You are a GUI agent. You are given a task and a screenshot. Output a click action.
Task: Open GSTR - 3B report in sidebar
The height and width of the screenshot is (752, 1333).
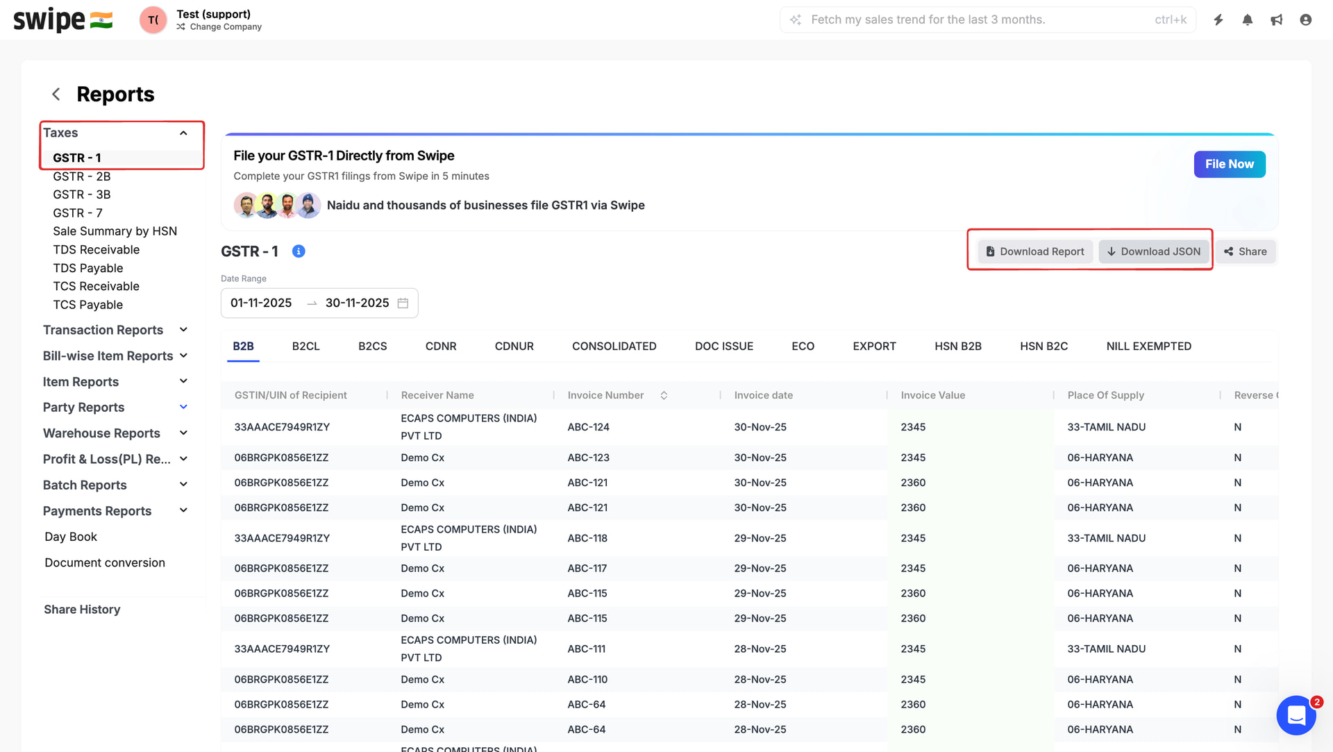pyautogui.click(x=82, y=194)
